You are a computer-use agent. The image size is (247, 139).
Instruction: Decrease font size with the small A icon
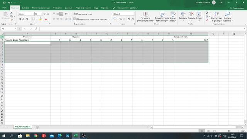(x=48, y=14)
